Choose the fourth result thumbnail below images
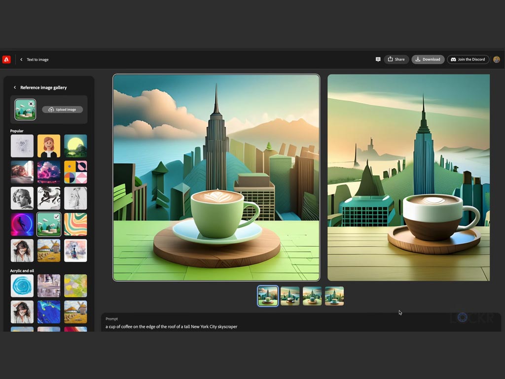 [x=334, y=296]
